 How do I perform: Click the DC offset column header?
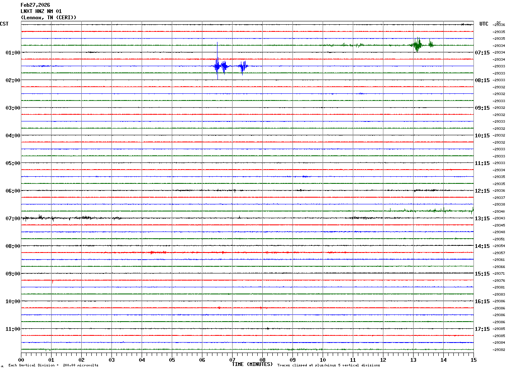tap(499, 23)
